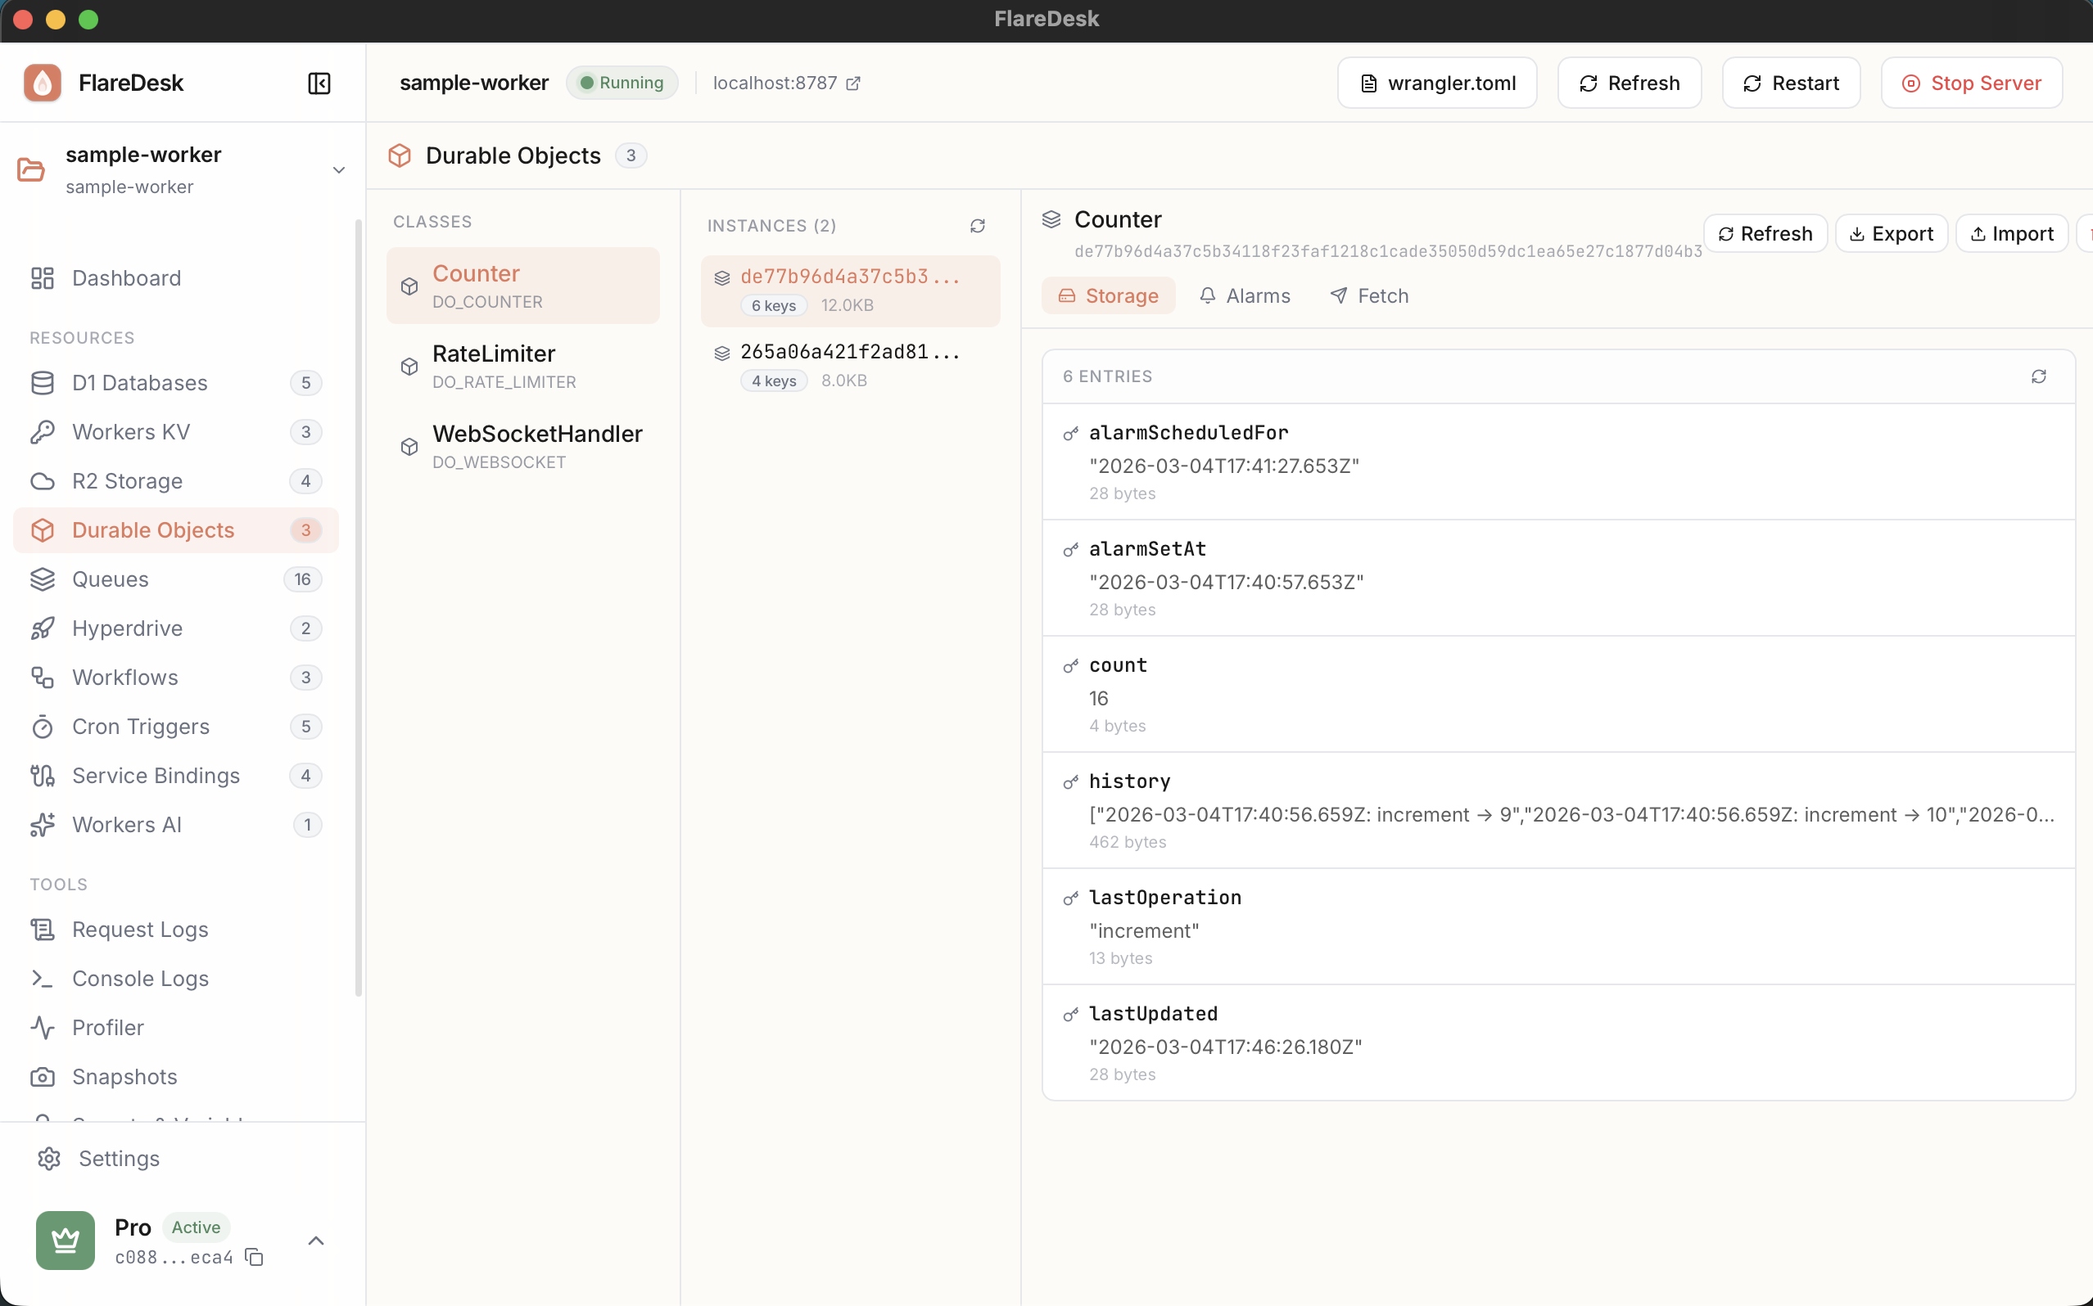This screenshot has height=1306, width=2093.
Task: Switch to the Alarms tab
Action: (1245, 296)
